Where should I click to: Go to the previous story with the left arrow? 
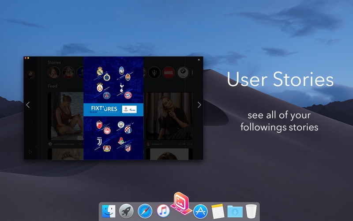tap(28, 105)
